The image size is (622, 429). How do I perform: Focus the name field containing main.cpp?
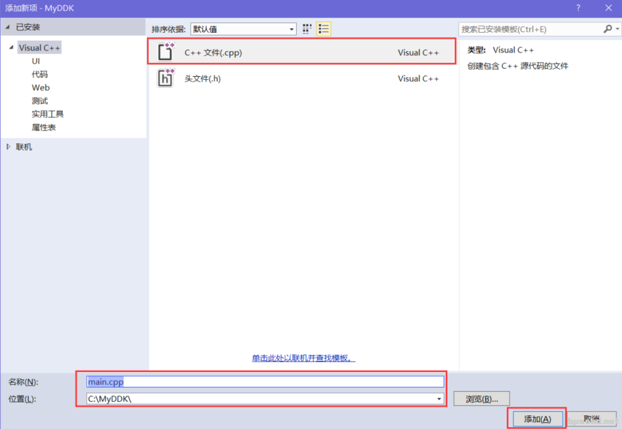[265, 381]
